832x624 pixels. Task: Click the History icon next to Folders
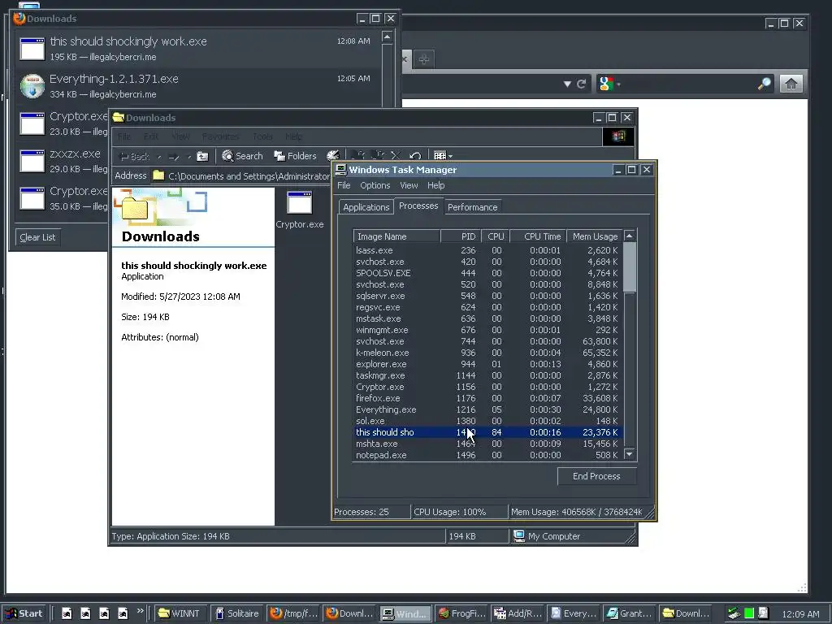332,156
